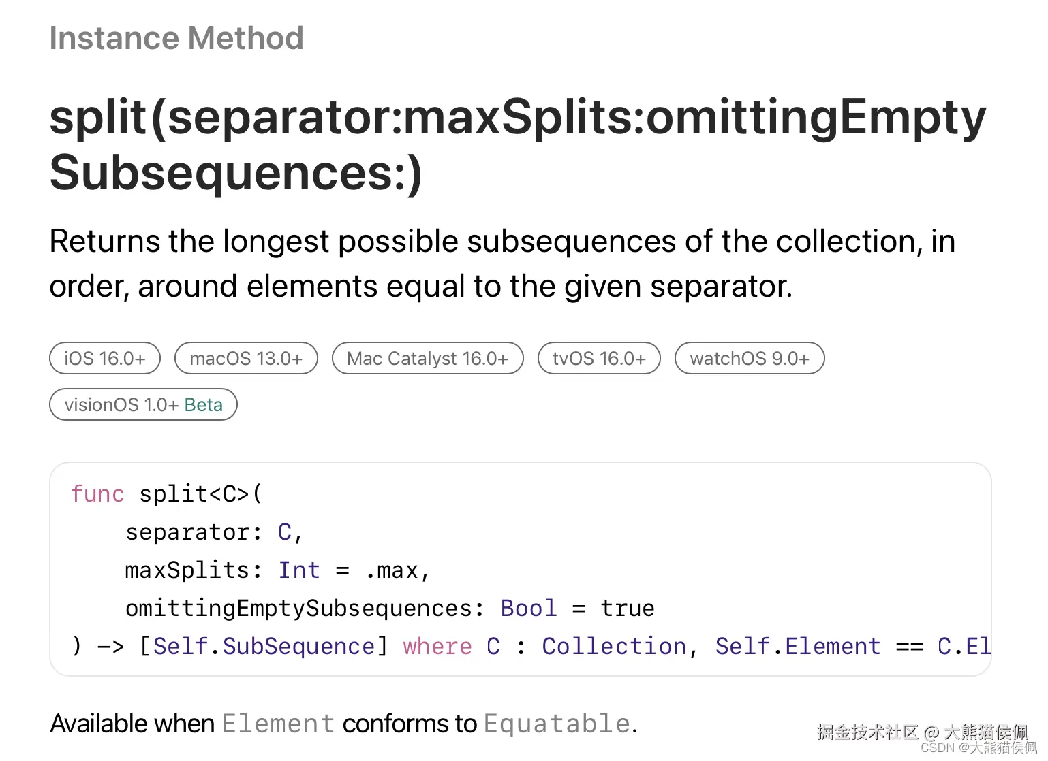Follow the Collection protocol link
Image resolution: width=1048 pixels, height=761 pixels.
click(614, 647)
